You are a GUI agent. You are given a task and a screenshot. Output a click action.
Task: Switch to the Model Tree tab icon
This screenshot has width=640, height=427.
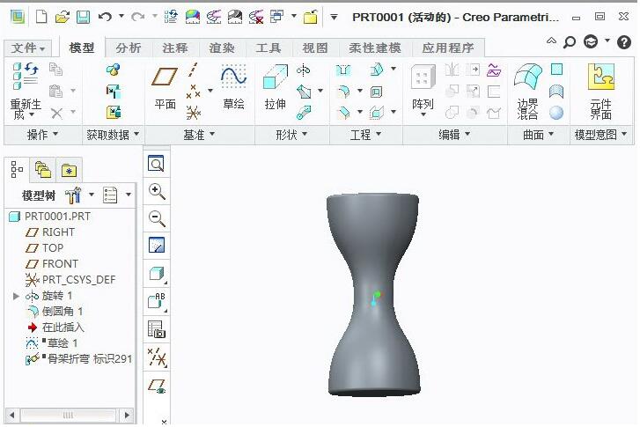coord(17,169)
